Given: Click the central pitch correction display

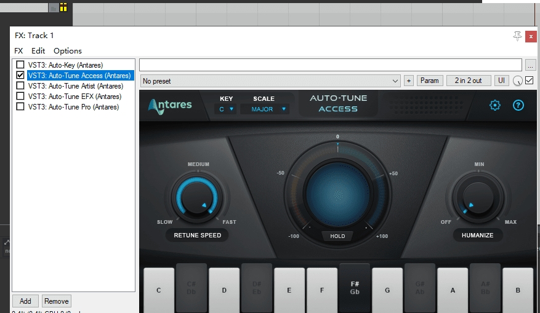Looking at the screenshot, I should pos(338,195).
